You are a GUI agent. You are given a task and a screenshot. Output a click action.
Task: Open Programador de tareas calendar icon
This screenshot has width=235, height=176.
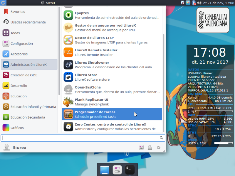[x=68, y=114]
